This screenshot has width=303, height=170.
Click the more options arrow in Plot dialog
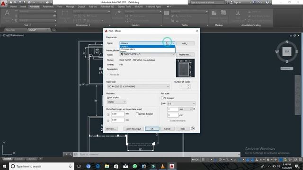pyautogui.click(x=193, y=128)
